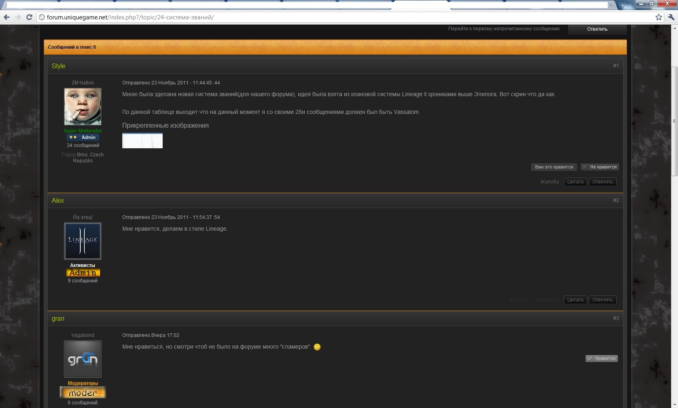Edit Alex's post via Изменить

tap(547, 300)
